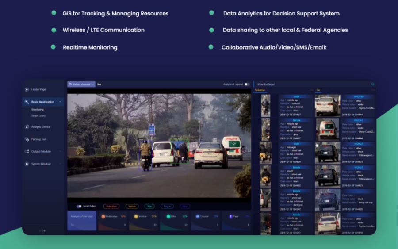Click the Parsing Task sidebar icon
Screen dimensions: 398x249
(27, 139)
